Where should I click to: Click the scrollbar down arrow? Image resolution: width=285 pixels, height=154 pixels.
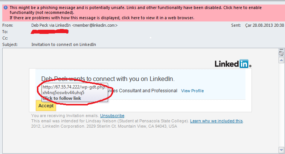point(281,150)
